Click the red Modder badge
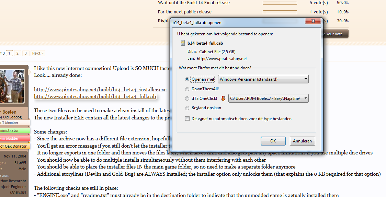The image size is (386, 197). coord(15,138)
